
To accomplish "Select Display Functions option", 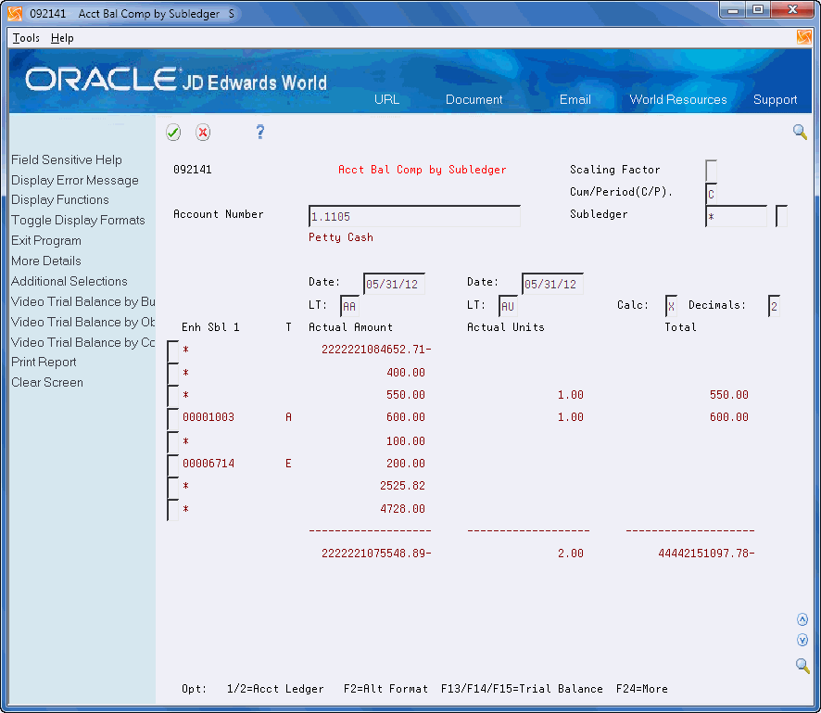I will pos(60,199).
